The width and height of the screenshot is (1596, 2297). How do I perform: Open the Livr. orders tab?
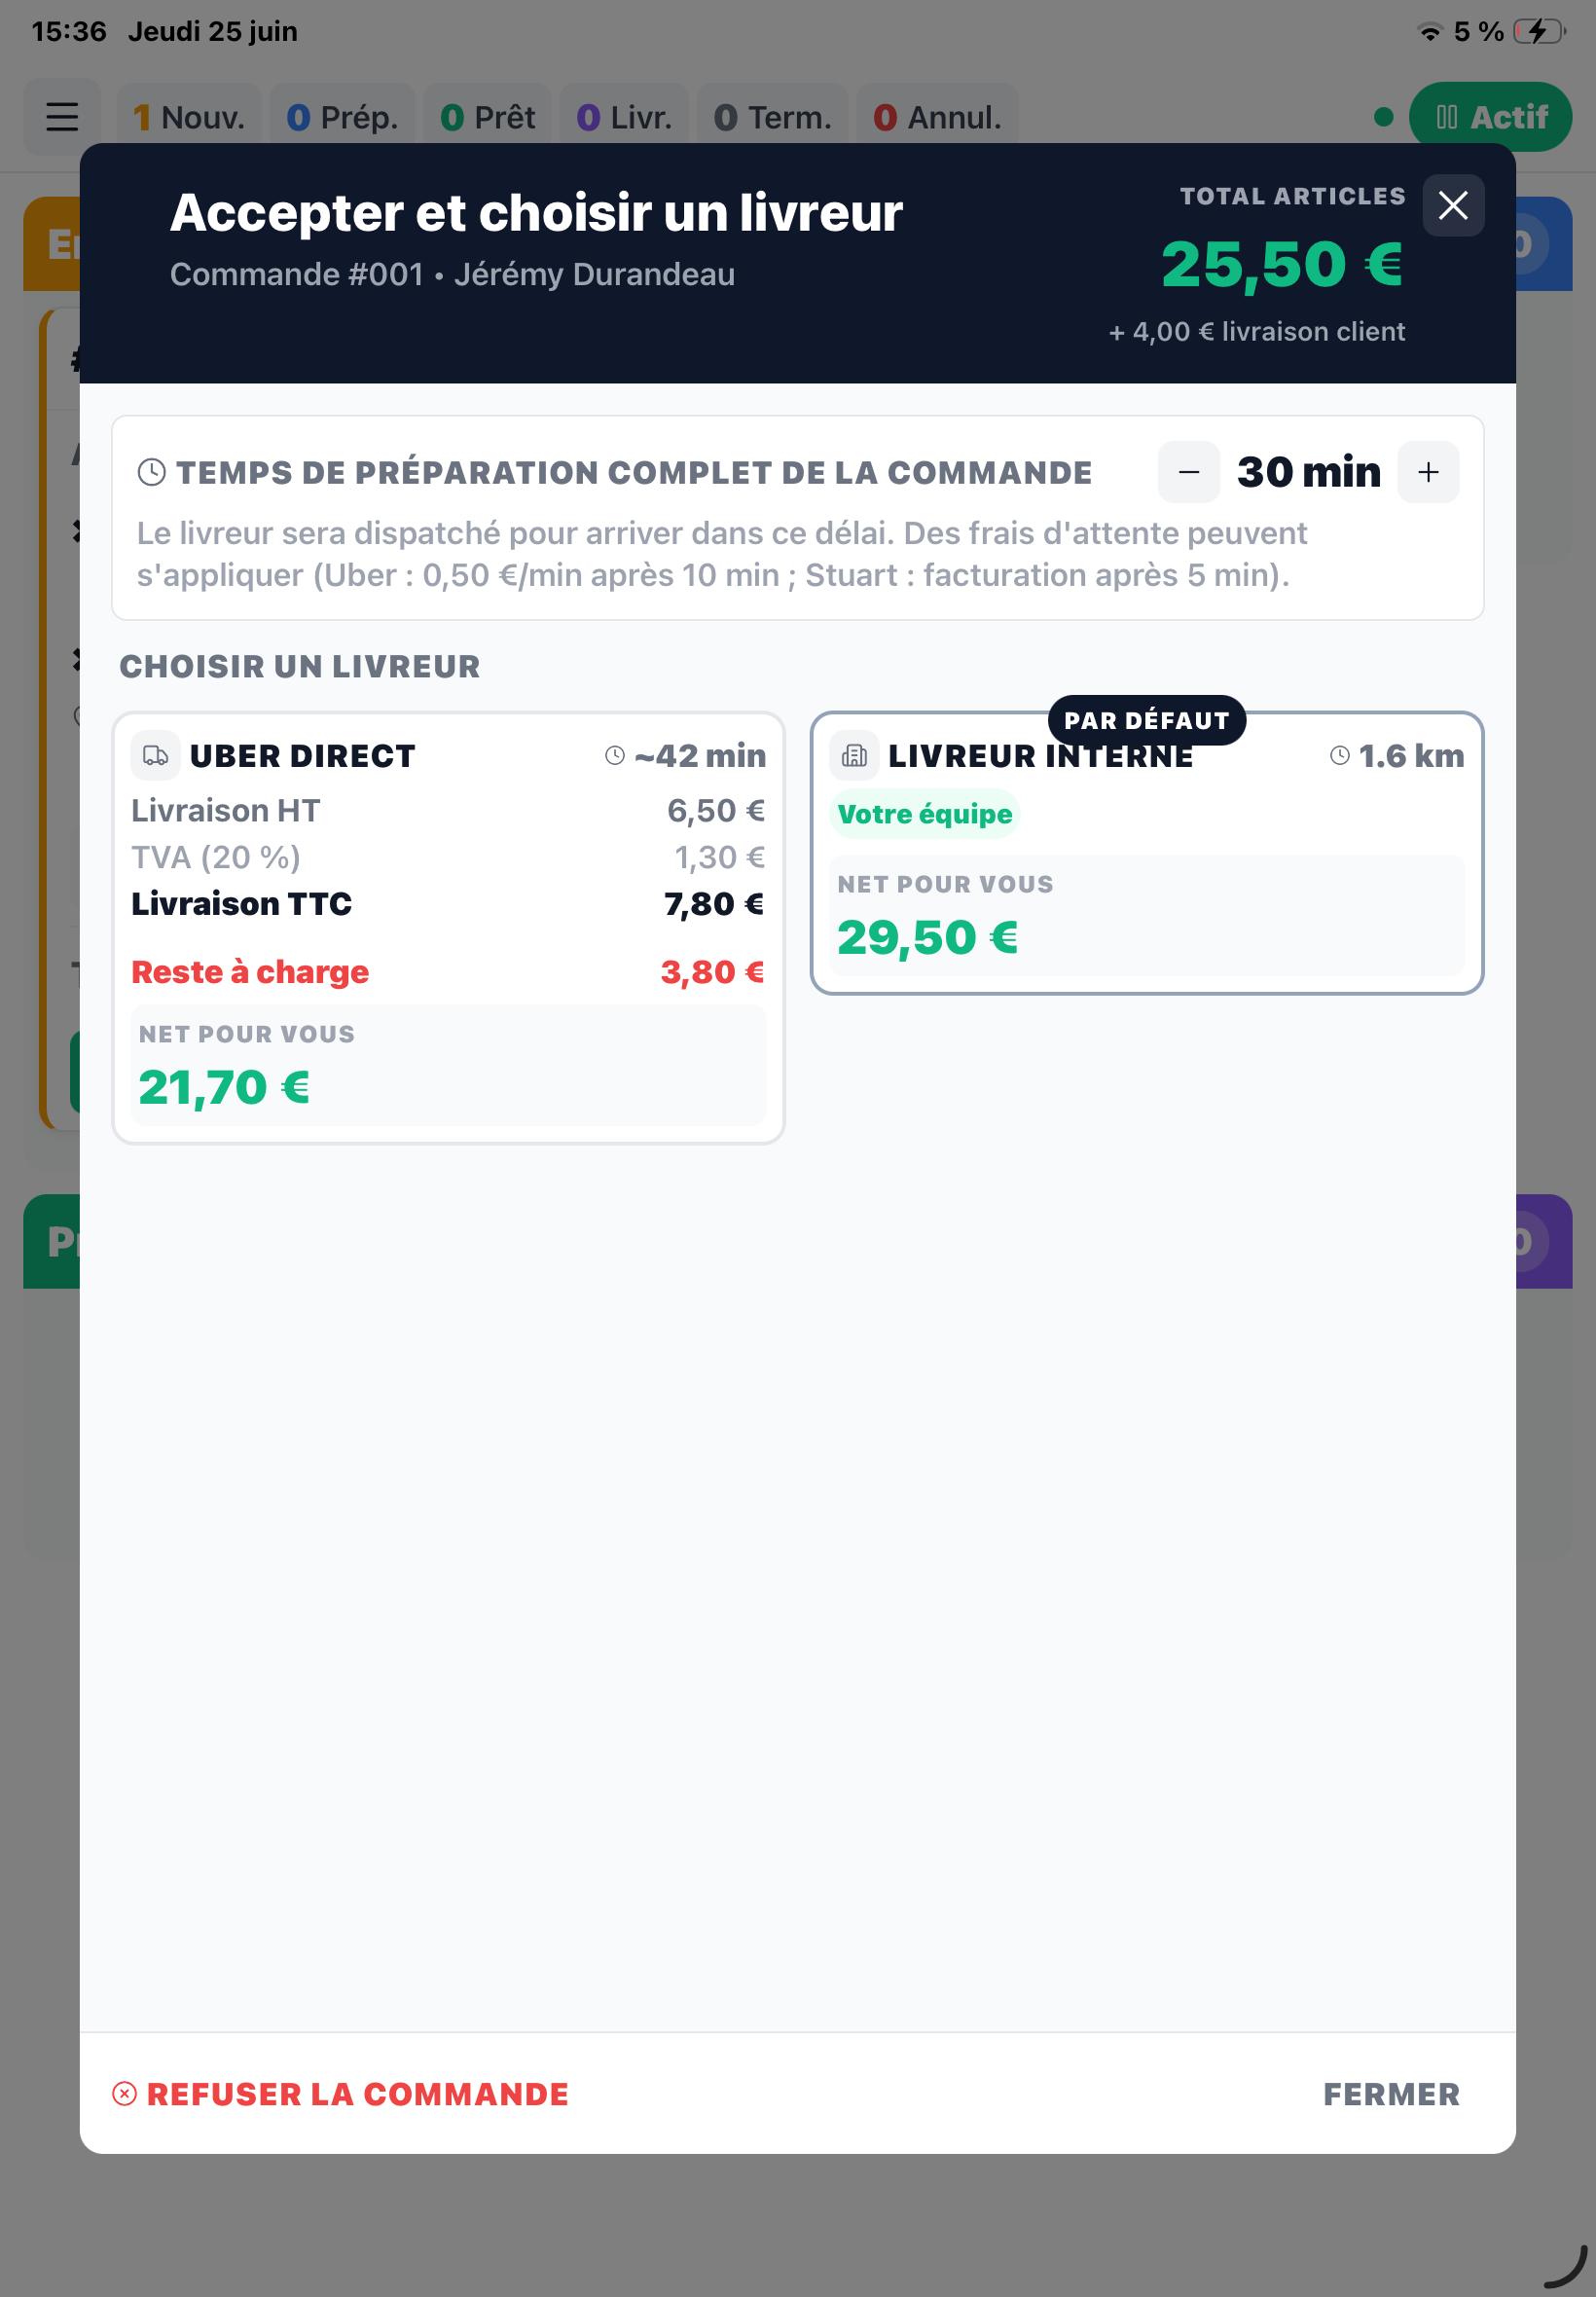[x=624, y=118]
